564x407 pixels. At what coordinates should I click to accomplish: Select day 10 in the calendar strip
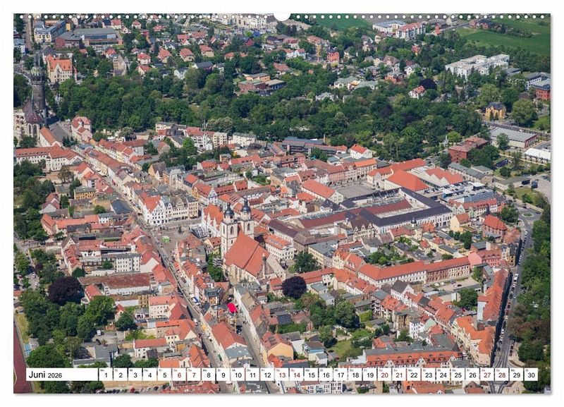click(238, 375)
